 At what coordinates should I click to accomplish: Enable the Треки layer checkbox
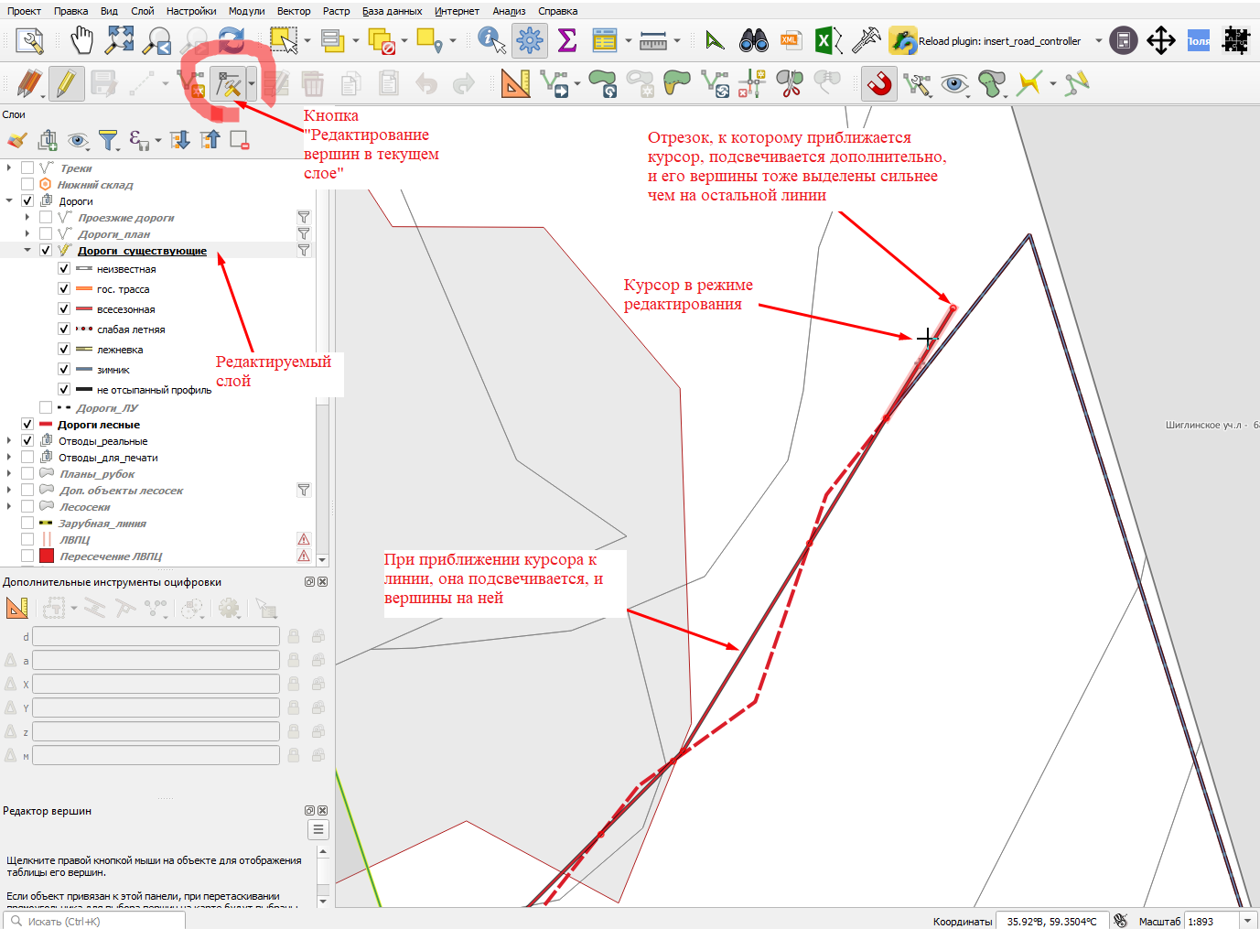(x=27, y=168)
